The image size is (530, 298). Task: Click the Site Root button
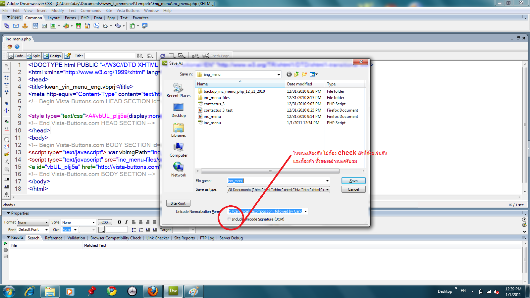pos(178,203)
